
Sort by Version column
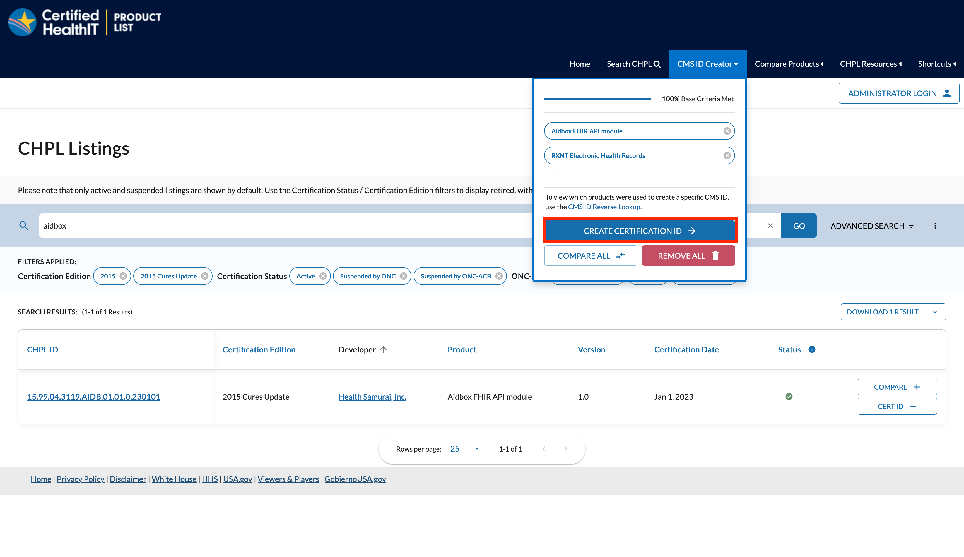(x=591, y=349)
